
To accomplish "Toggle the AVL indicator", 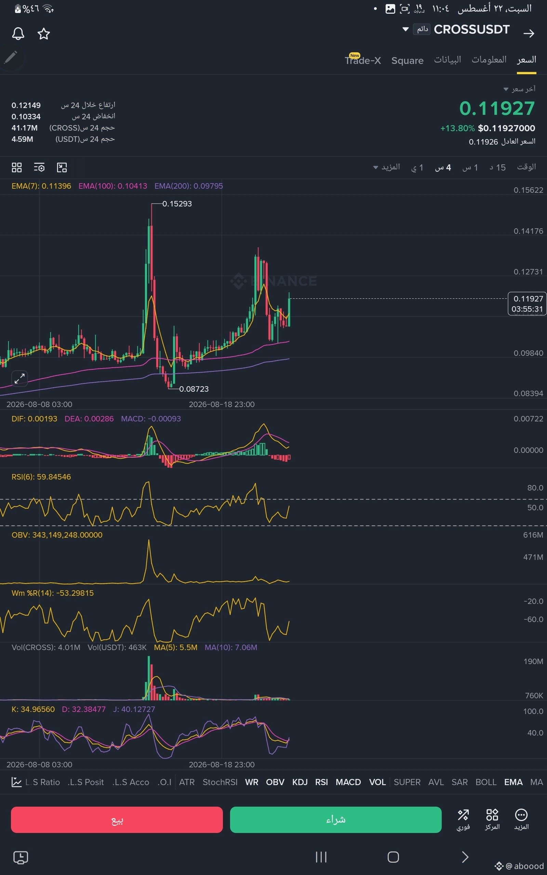I will pyautogui.click(x=436, y=782).
